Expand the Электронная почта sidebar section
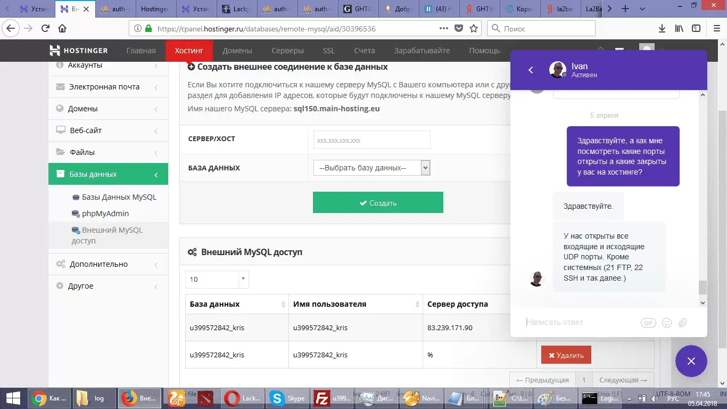 pyautogui.click(x=108, y=87)
